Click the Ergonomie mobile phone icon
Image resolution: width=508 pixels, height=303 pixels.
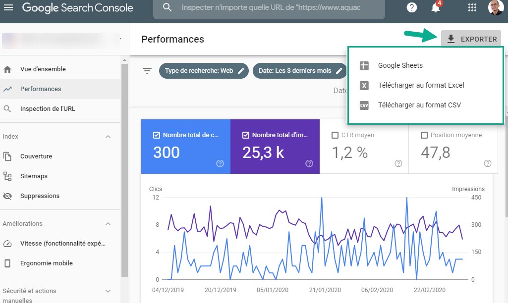tap(7, 263)
